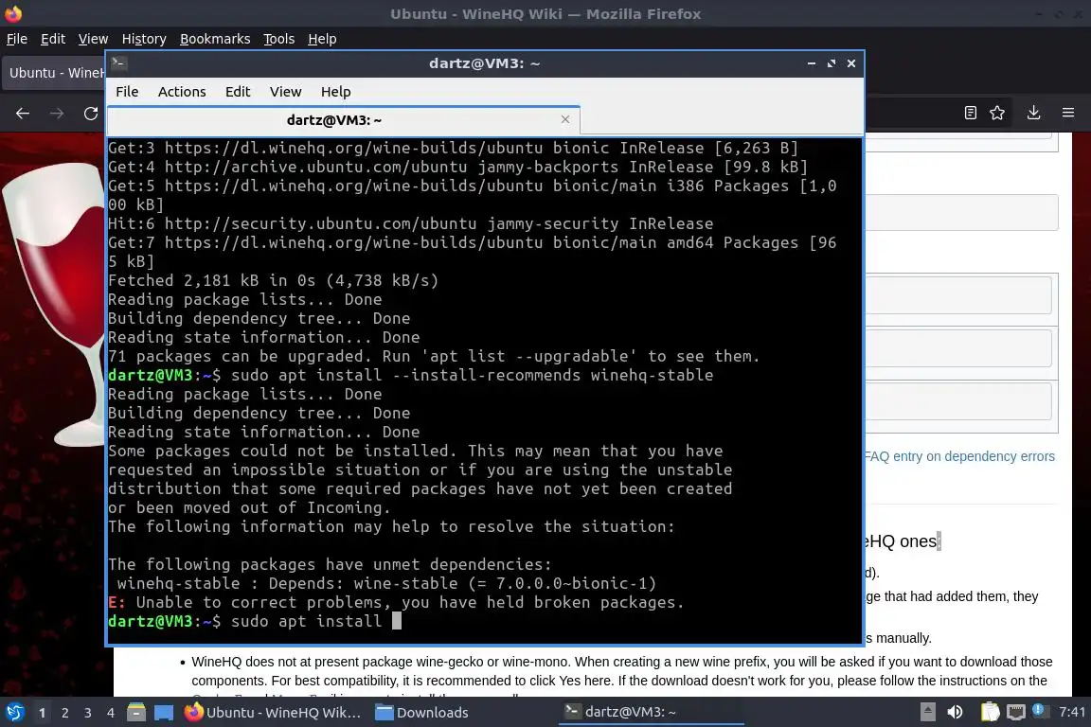The width and height of the screenshot is (1091, 727).
Task: Switch to dartz@VM3 terminal taskbar entry
Action: pos(651,713)
